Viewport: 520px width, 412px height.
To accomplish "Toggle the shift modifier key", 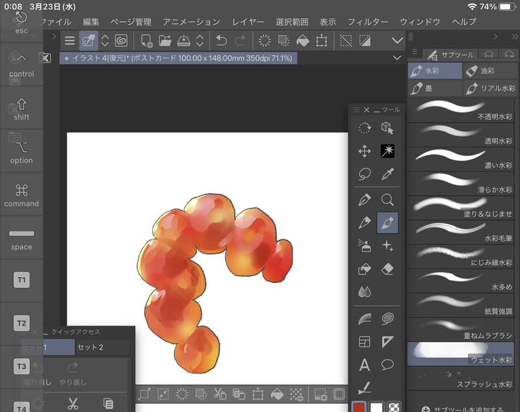I will tap(21, 109).
